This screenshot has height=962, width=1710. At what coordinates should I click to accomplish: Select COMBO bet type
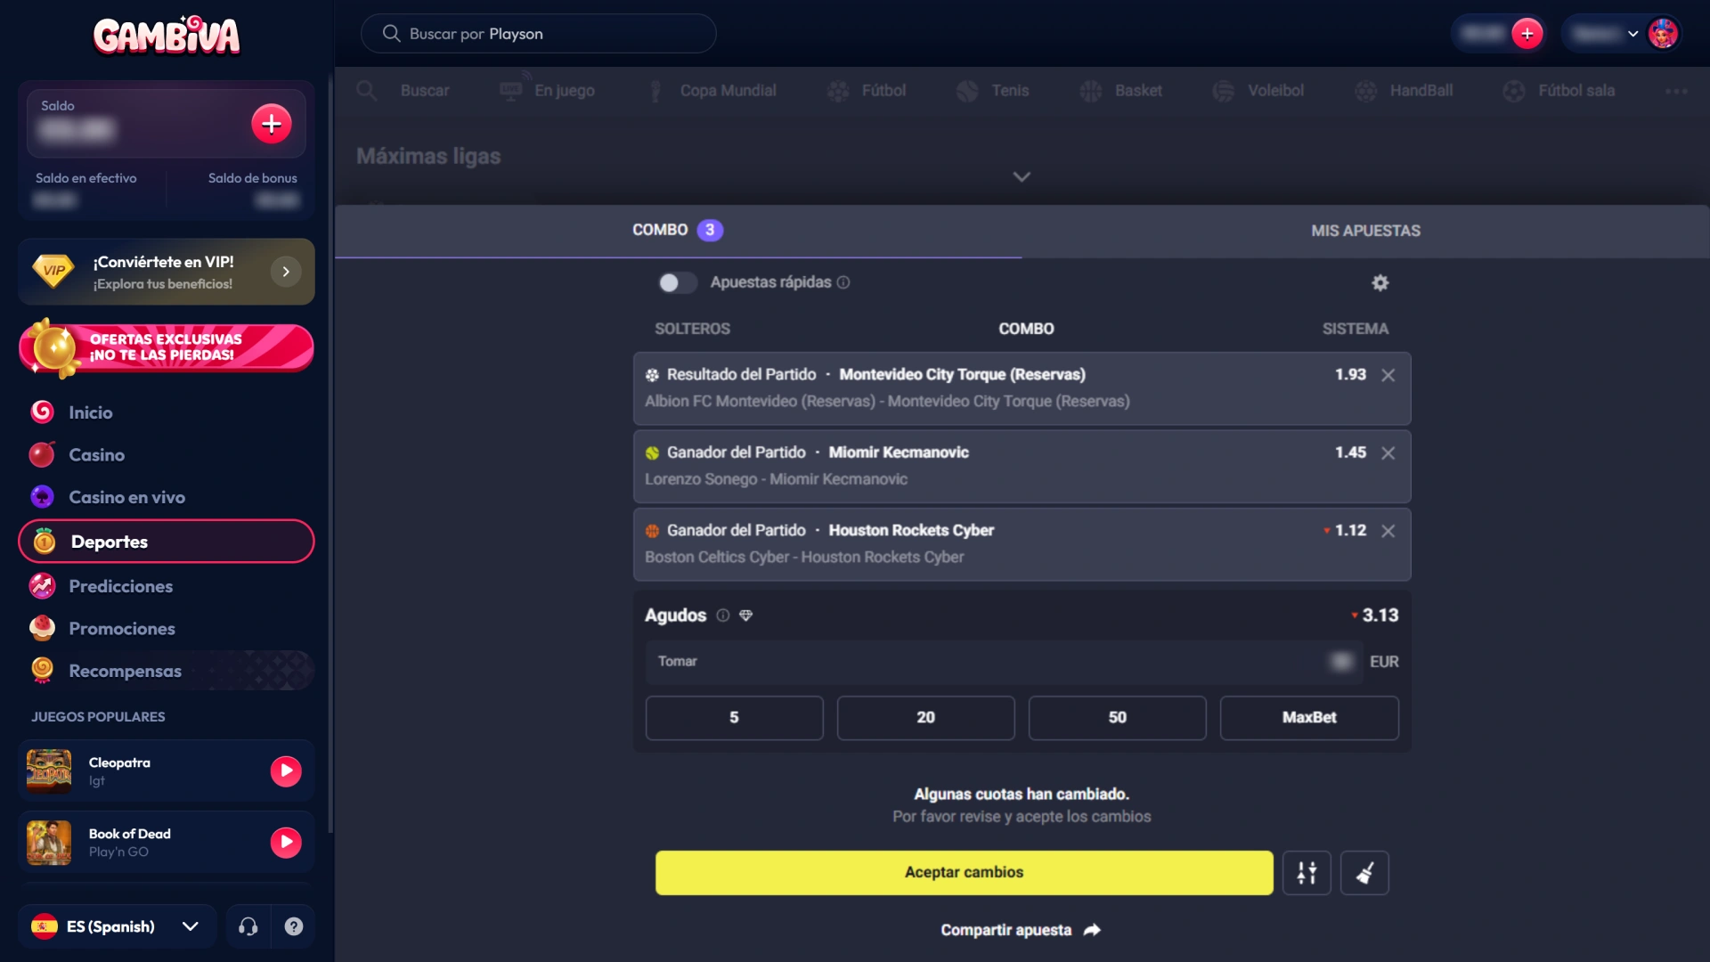pyautogui.click(x=1026, y=329)
